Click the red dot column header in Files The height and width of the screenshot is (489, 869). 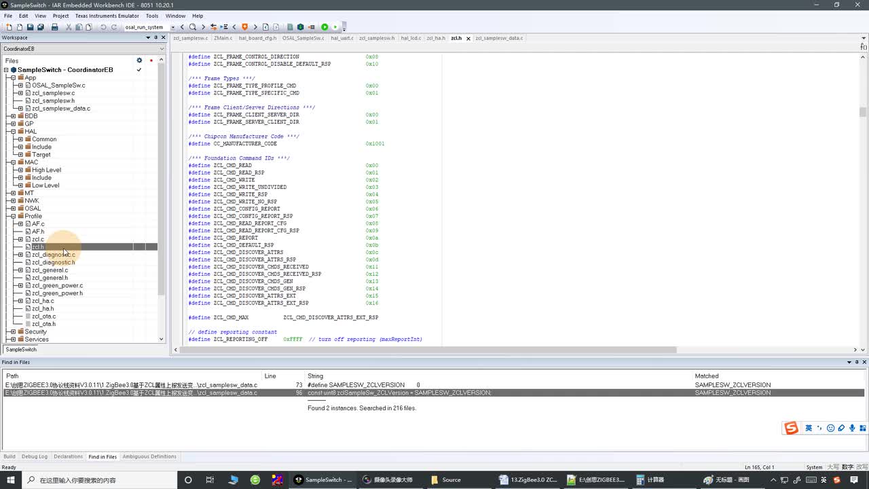point(151,60)
